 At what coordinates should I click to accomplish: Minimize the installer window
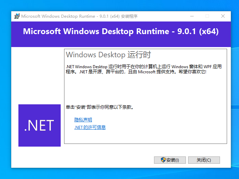[192, 16]
